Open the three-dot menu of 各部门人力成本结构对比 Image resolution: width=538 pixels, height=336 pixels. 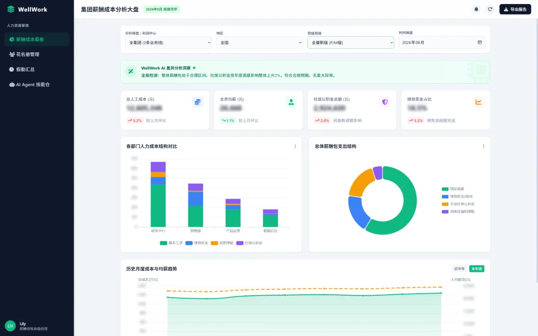point(295,146)
